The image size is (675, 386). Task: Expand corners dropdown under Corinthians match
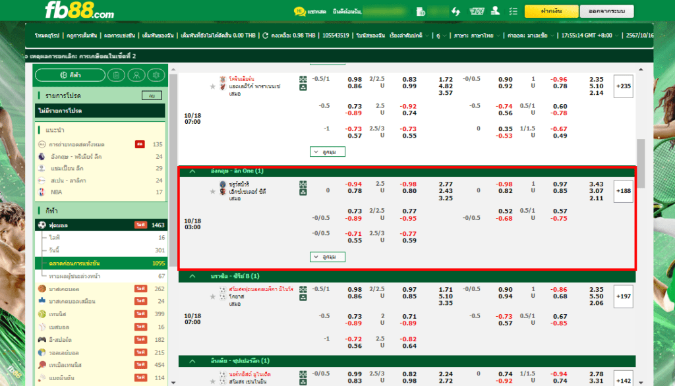coord(327,152)
